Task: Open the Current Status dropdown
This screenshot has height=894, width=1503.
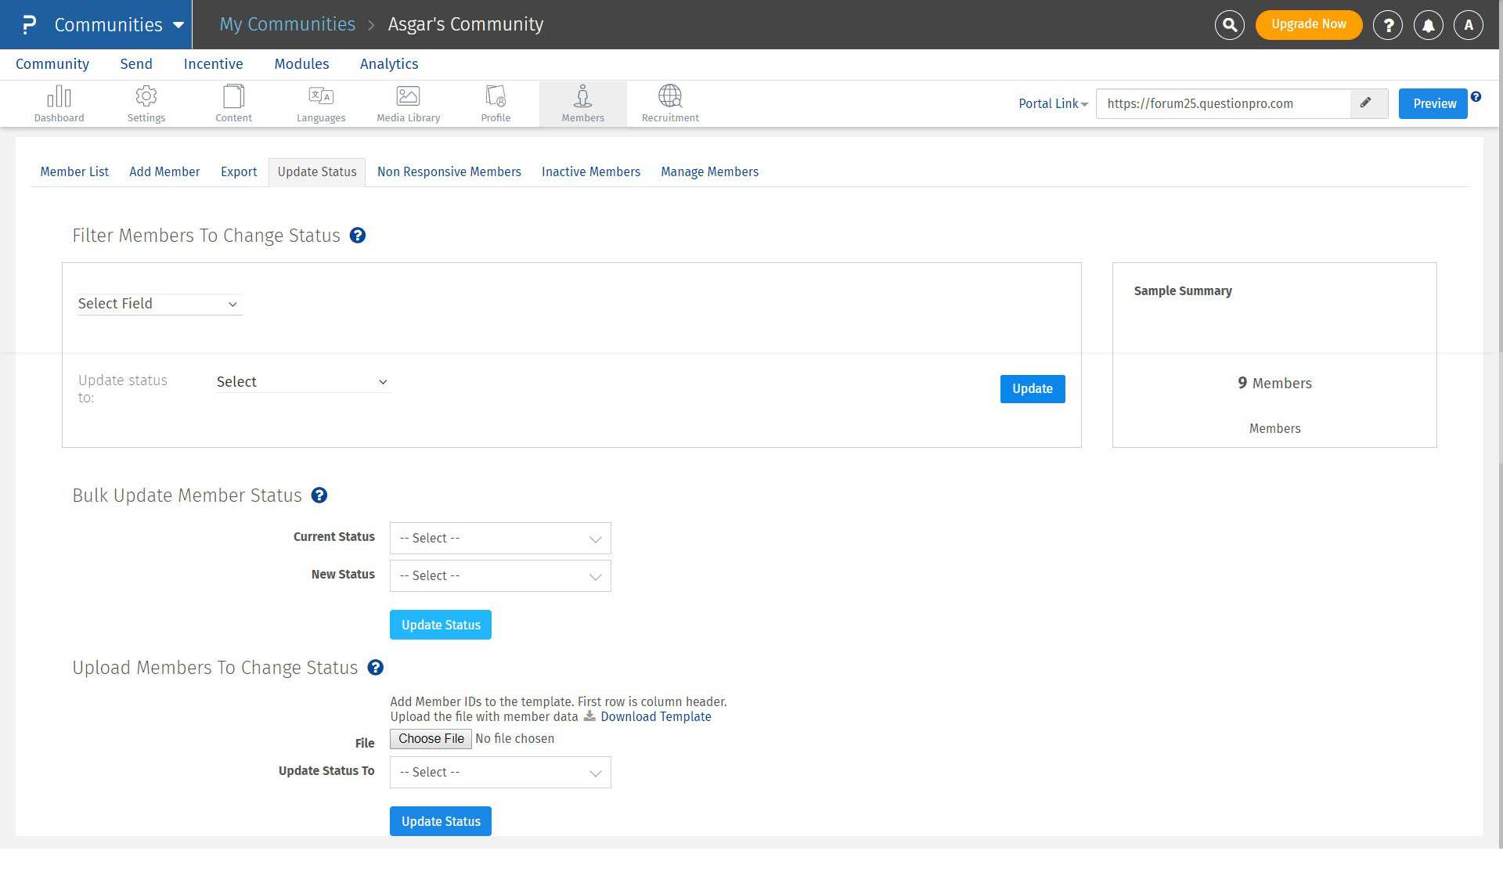Action: pos(500,539)
